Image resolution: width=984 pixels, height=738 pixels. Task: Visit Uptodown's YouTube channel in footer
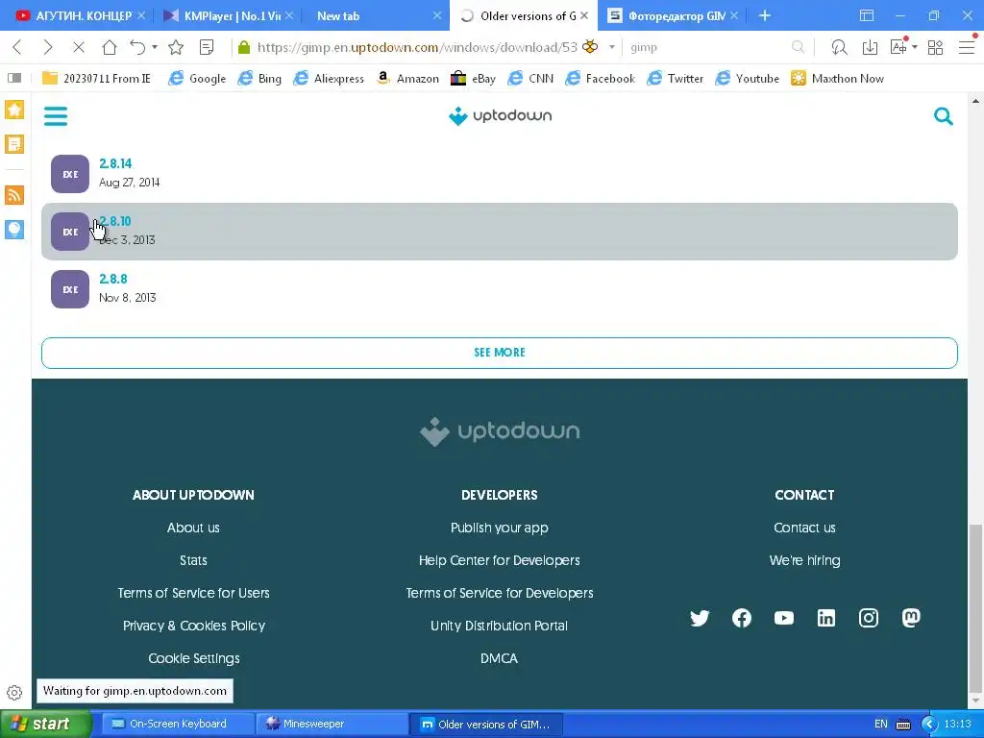784,618
